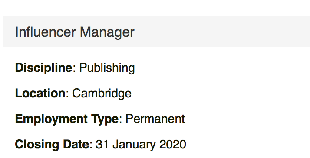
Task: Click the day number 31
Action: (102, 145)
